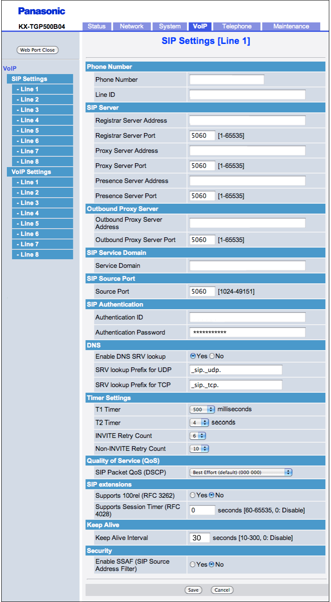
Task: Go to the Telephone tab
Action: point(237,26)
